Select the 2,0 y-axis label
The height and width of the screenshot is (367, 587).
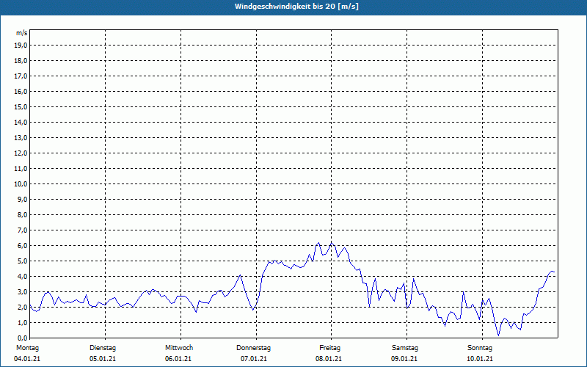[x=22, y=307]
